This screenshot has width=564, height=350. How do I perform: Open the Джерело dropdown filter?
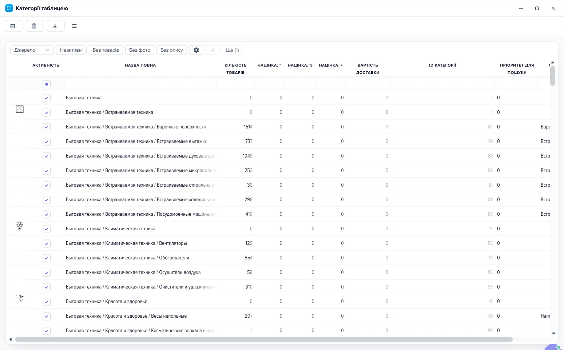[x=32, y=50]
